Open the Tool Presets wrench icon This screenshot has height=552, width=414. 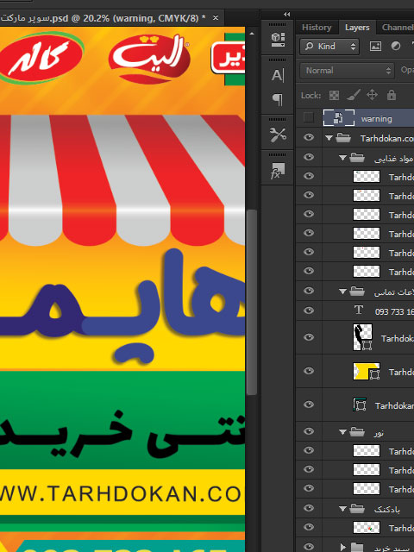click(278, 135)
